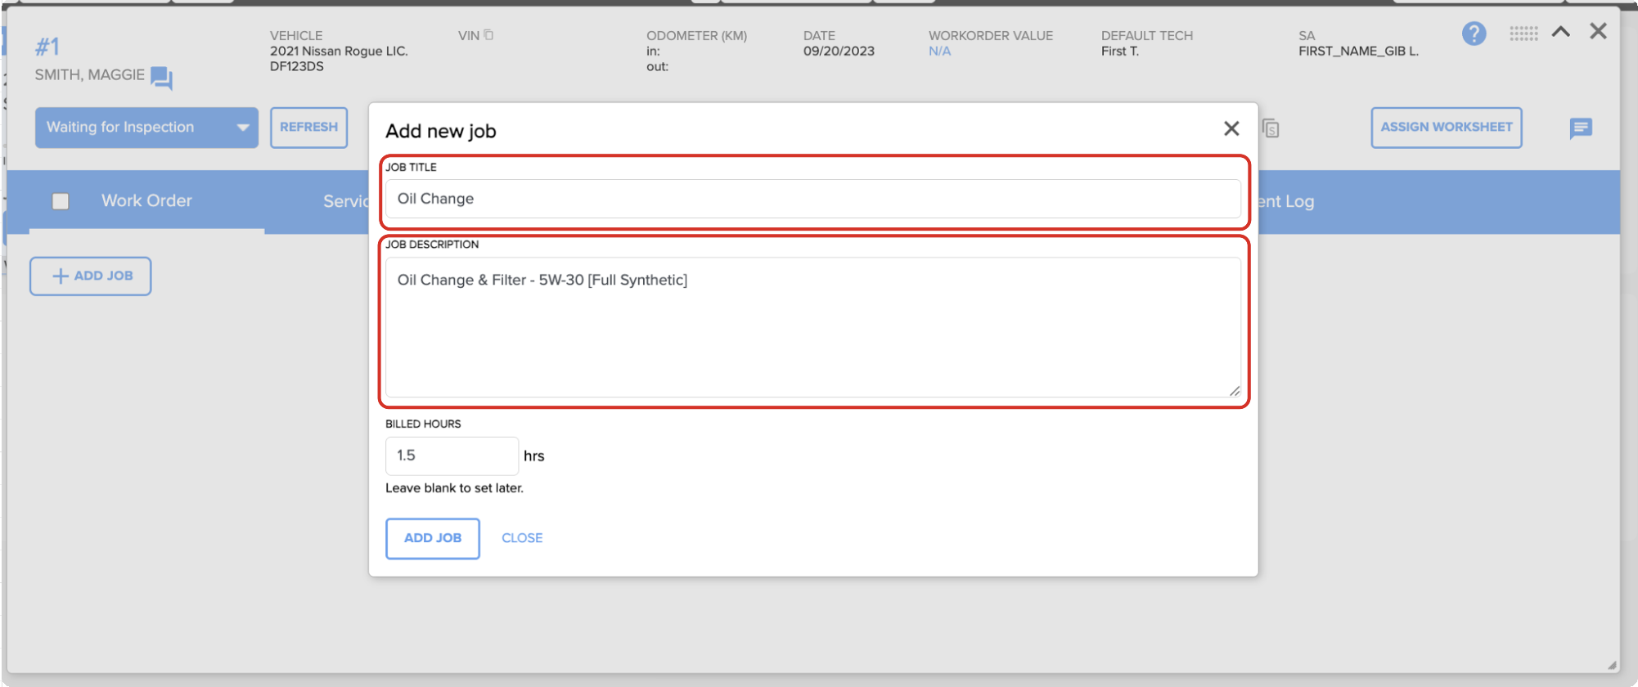Click SA name FIRST_NAME_GIB L.
This screenshot has width=1638, height=687.
coord(1358,52)
